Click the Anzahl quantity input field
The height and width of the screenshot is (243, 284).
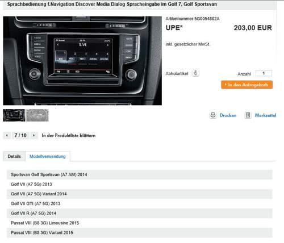[x=264, y=74]
